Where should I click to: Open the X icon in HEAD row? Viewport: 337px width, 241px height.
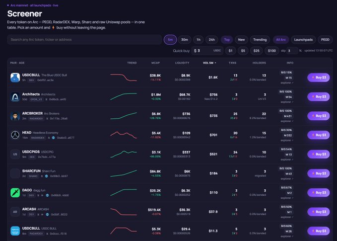(49, 138)
